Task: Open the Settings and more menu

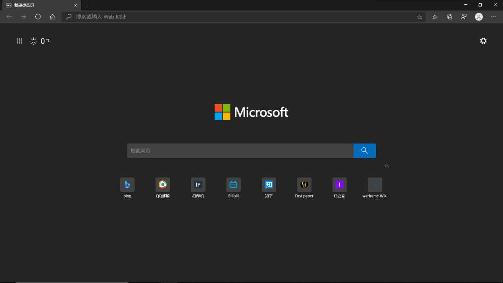Action: [x=494, y=17]
